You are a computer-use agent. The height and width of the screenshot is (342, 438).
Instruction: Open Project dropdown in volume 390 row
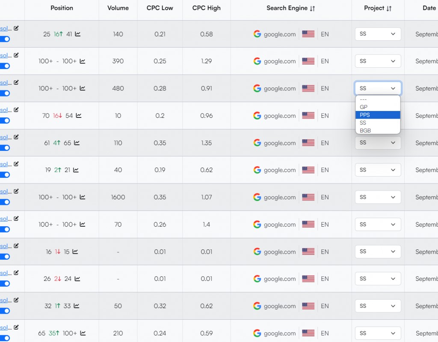[378, 61]
